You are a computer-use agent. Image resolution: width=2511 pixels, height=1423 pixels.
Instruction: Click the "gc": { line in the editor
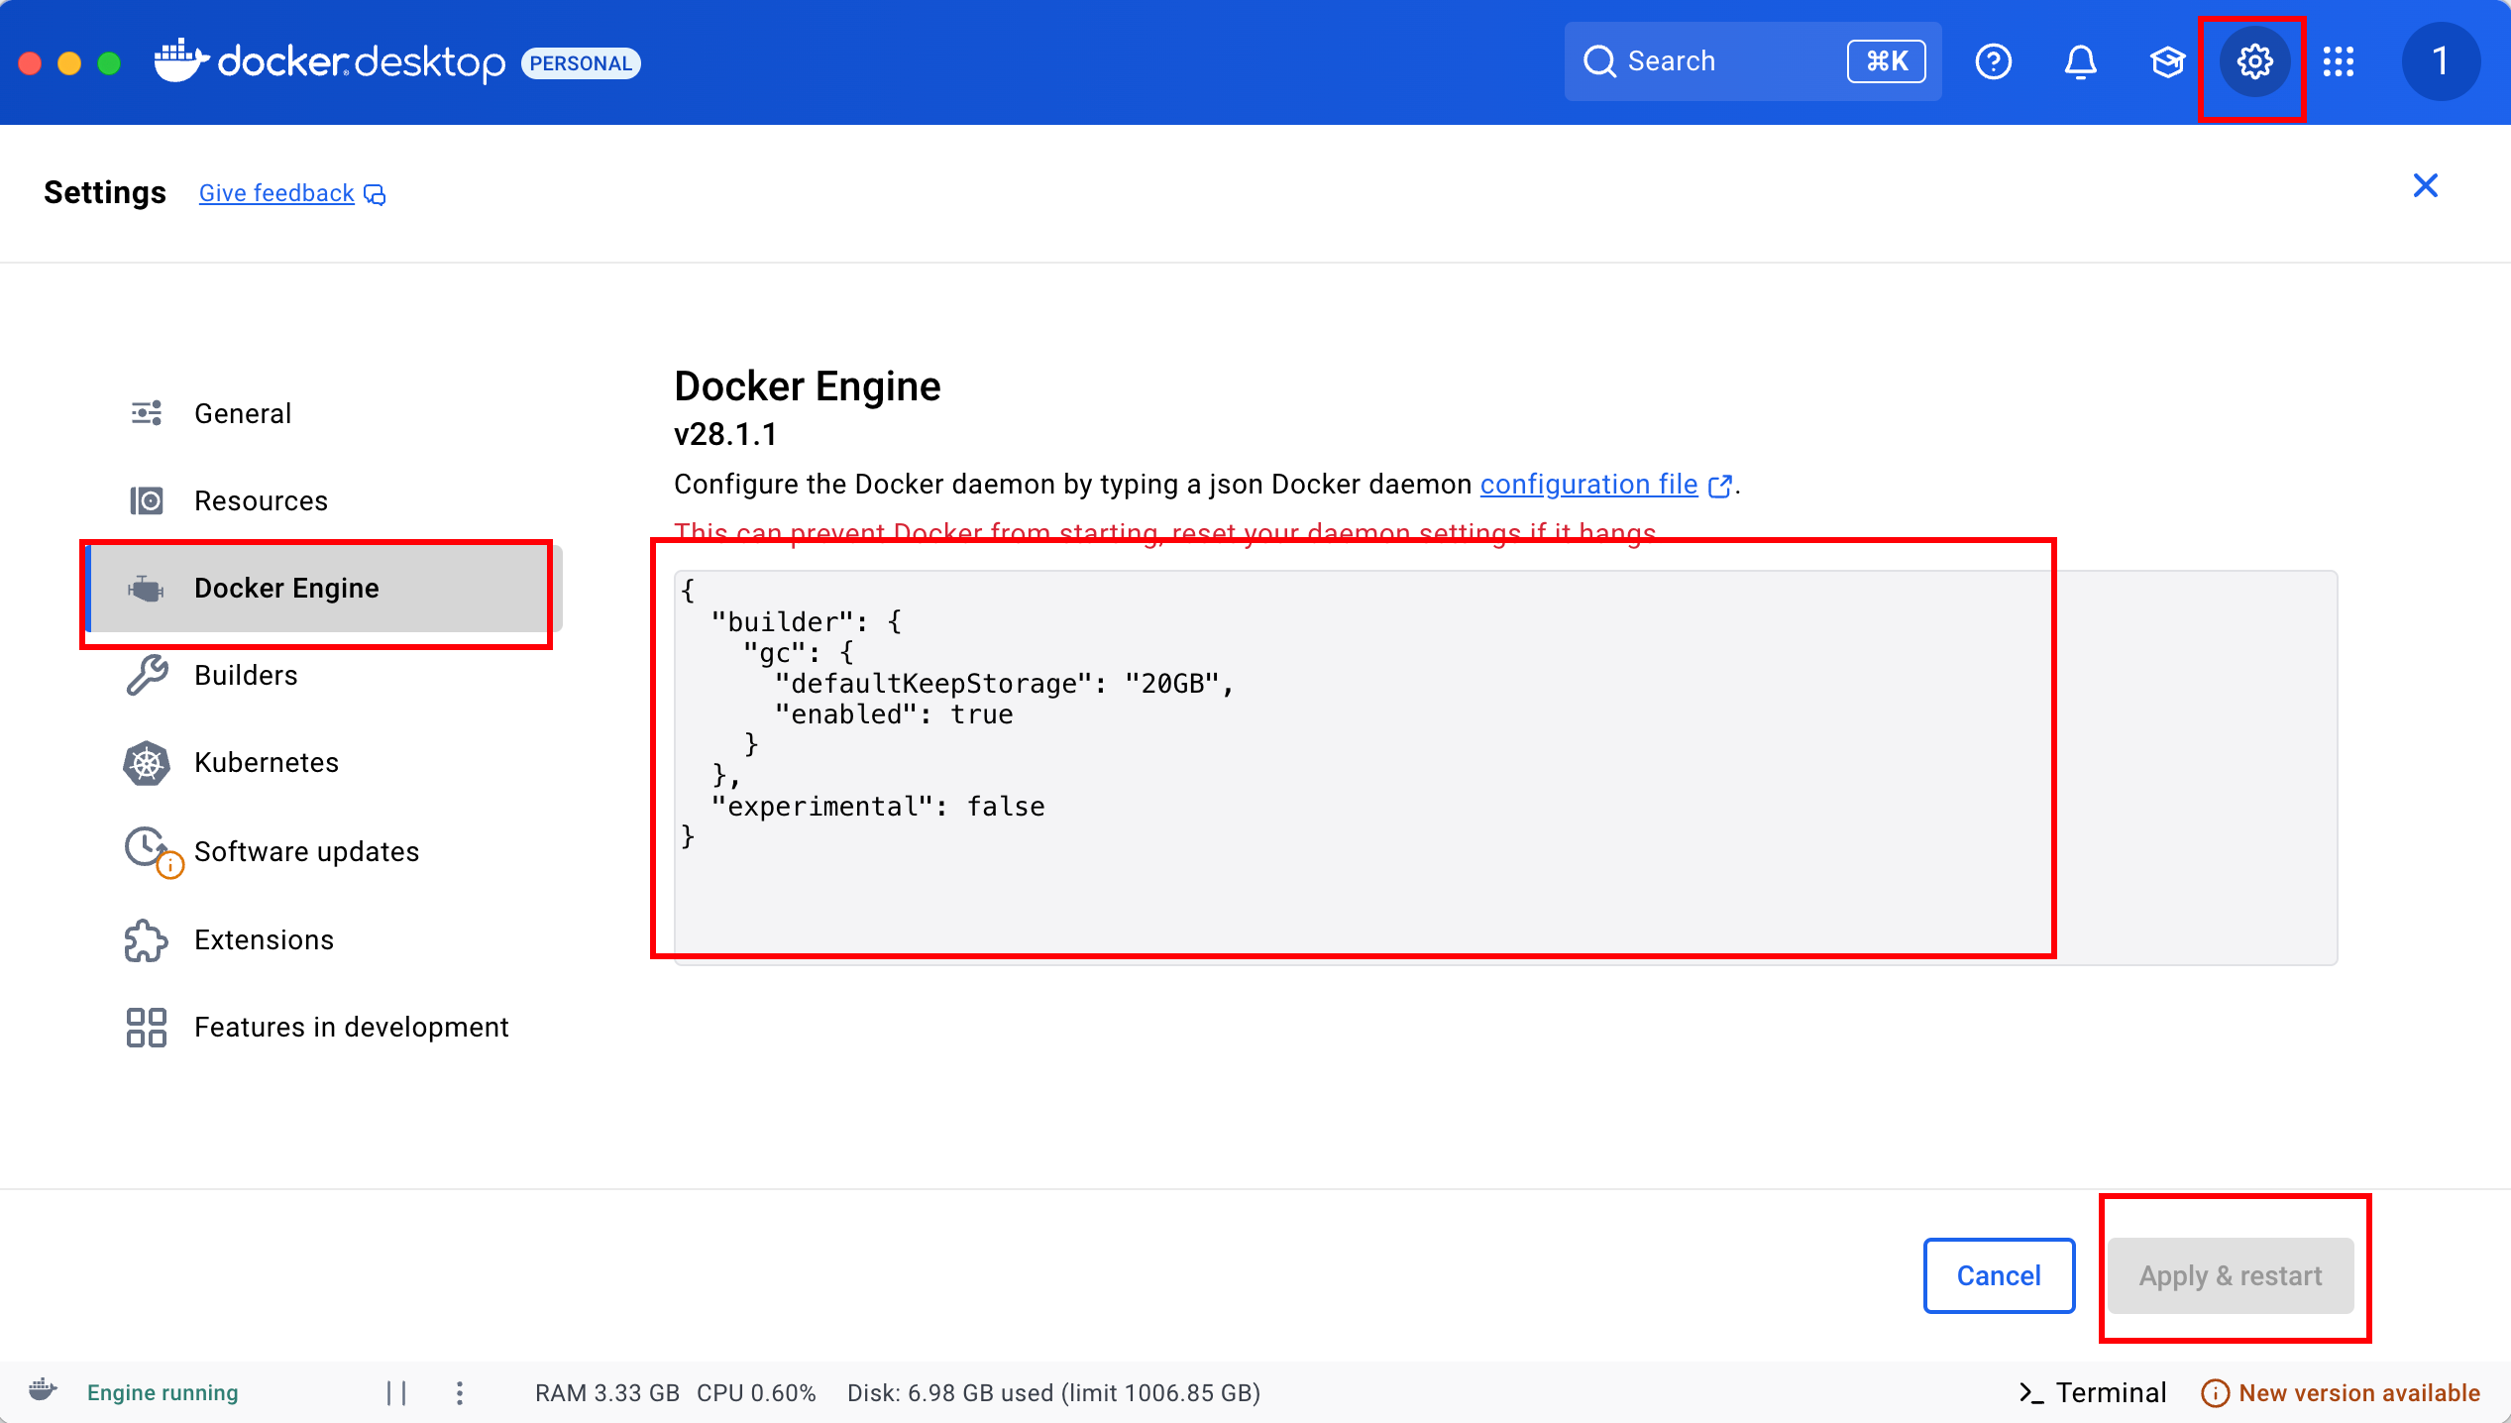pos(799,653)
